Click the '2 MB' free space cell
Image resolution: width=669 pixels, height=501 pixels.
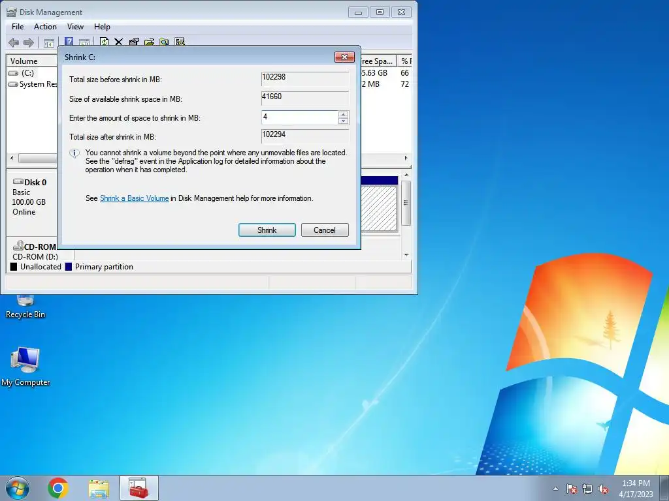[x=371, y=84]
